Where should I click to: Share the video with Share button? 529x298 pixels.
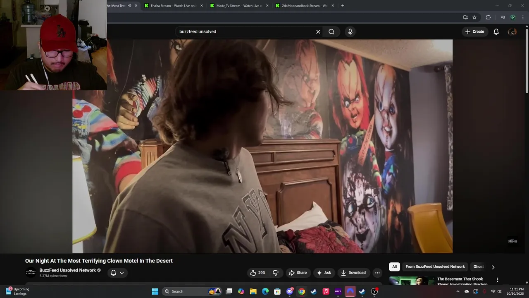coord(298,273)
